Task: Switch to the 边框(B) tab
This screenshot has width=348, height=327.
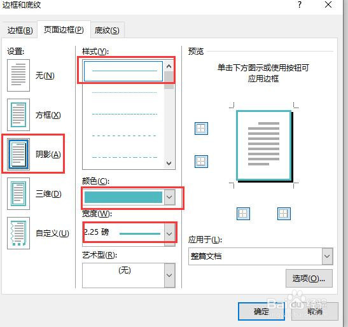Action: pos(20,30)
